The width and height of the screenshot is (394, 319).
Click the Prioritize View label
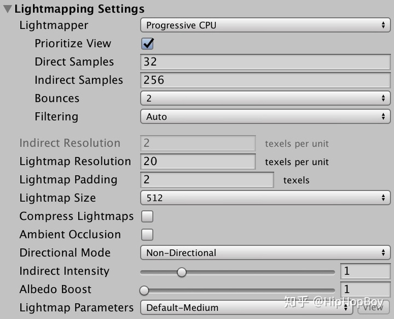pyautogui.click(x=73, y=43)
